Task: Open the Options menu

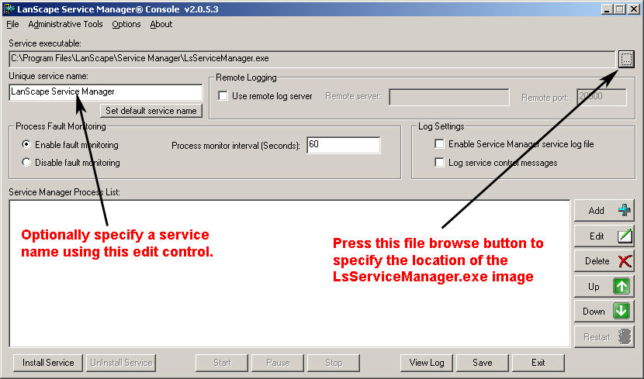Action: coord(126,24)
